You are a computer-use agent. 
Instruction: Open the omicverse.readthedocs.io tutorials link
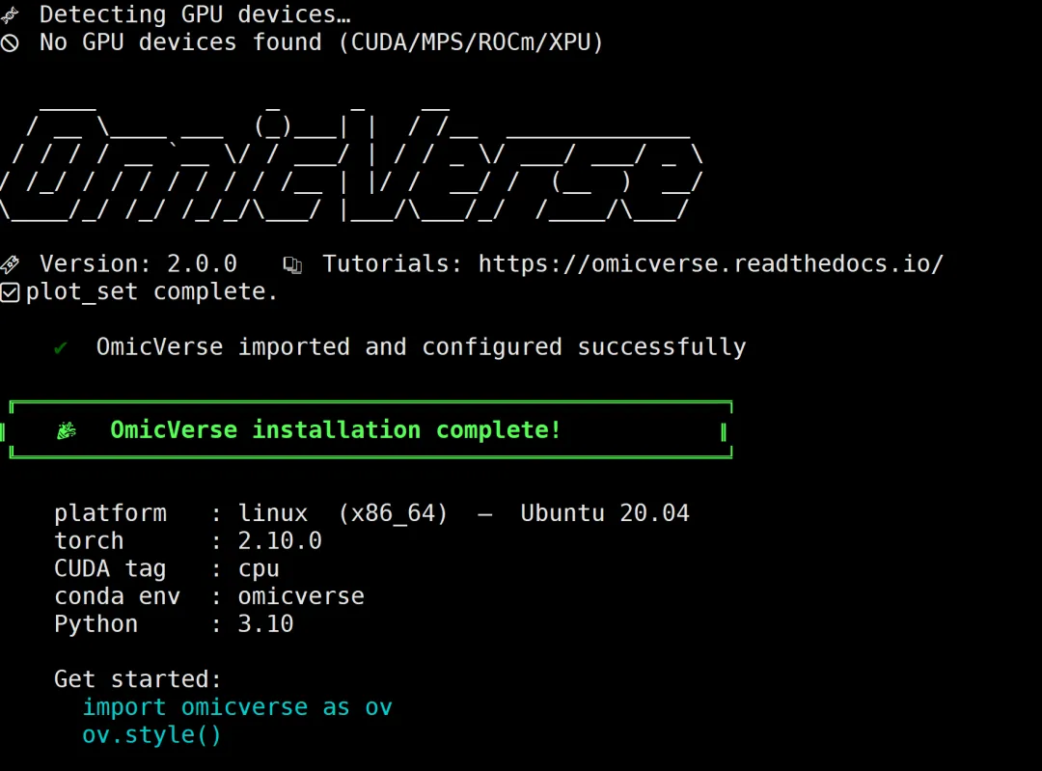tap(710, 264)
